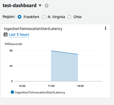Open the widget's three-dot actions menu
This screenshot has height=105, width=114.
click(x=106, y=28)
